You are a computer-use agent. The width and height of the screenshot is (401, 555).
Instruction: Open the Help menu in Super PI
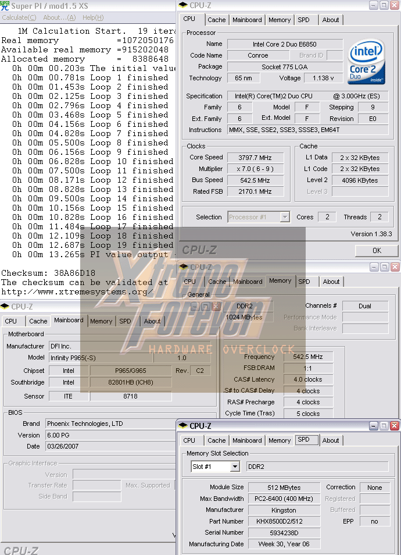pos(93,17)
